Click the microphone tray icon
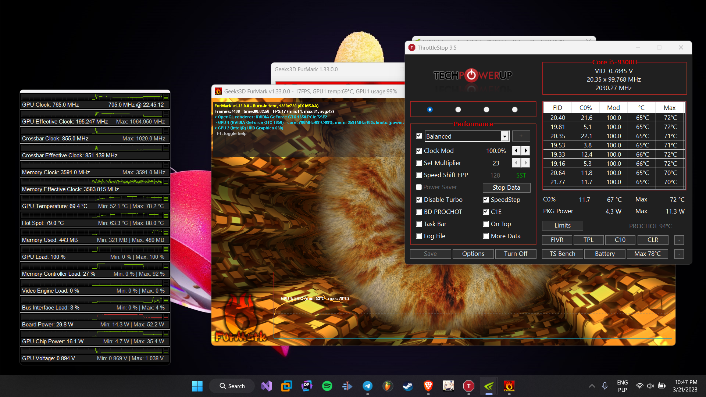Image resolution: width=706 pixels, height=397 pixels. click(605, 386)
